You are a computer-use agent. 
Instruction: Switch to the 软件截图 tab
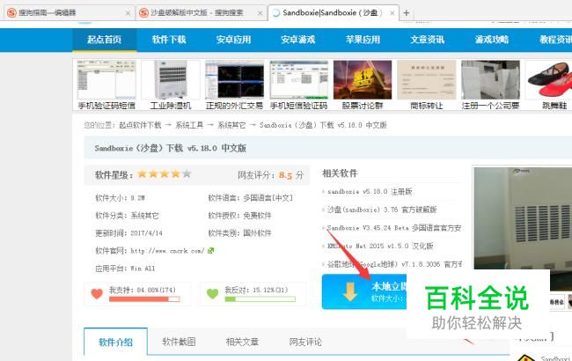[x=179, y=342]
